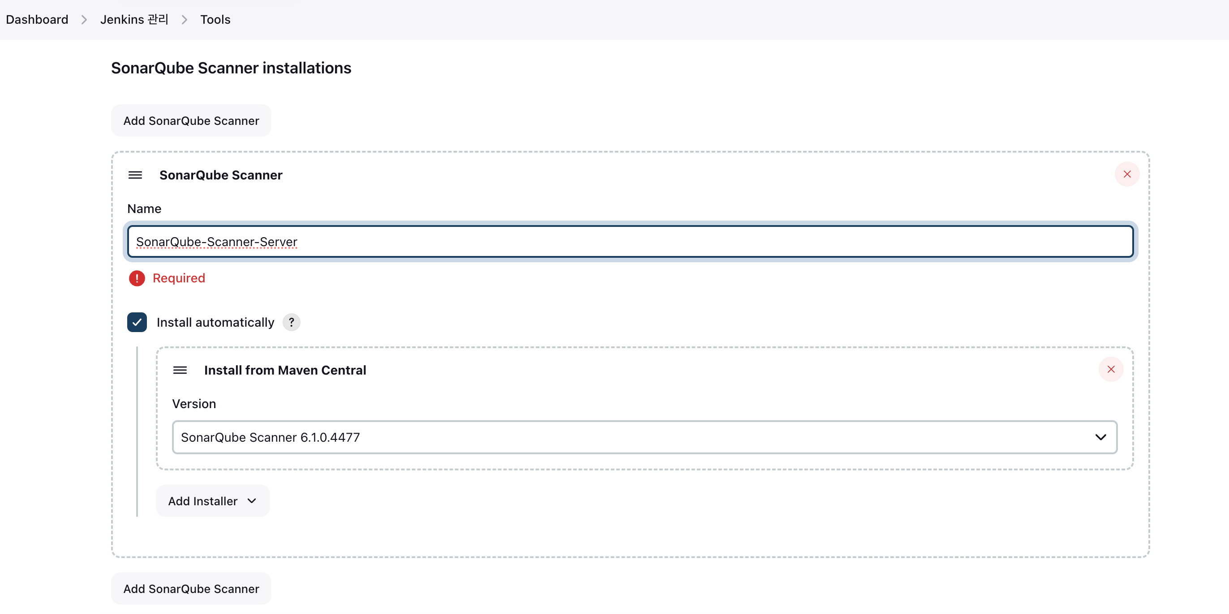Click the red Required error icon
The image size is (1229, 614).
pos(137,278)
